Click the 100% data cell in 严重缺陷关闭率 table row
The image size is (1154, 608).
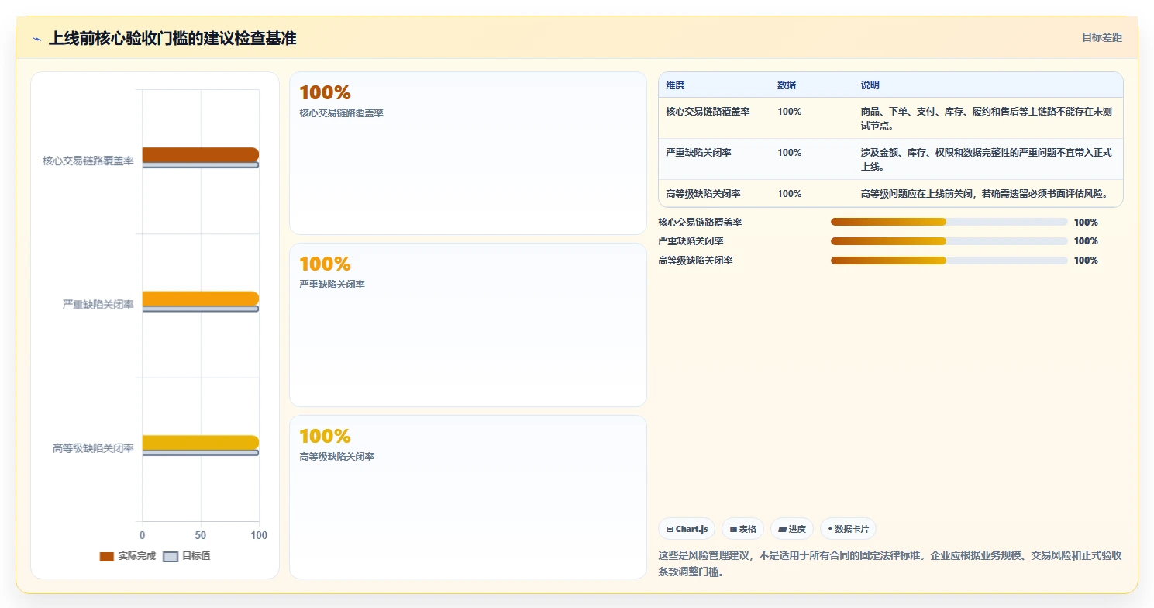(x=789, y=153)
